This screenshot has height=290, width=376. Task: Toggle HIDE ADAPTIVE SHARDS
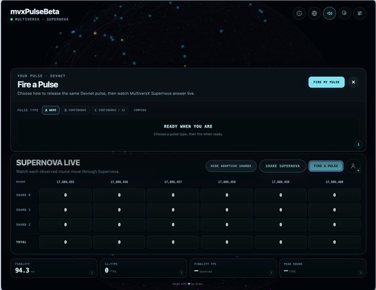point(231,166)
